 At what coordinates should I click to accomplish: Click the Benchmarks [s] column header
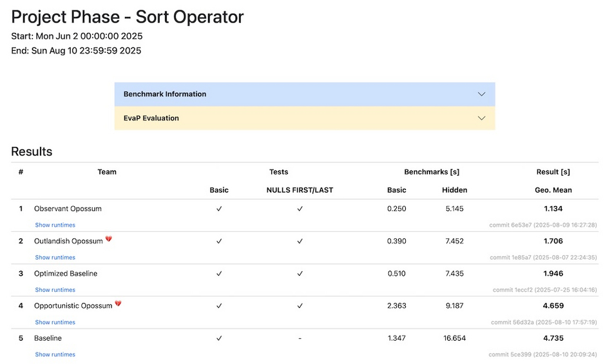point(432,172)
